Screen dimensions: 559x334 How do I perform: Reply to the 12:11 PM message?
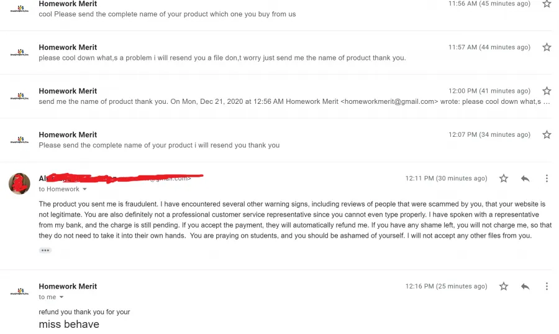pyautogui.click(x=525, y=179)
